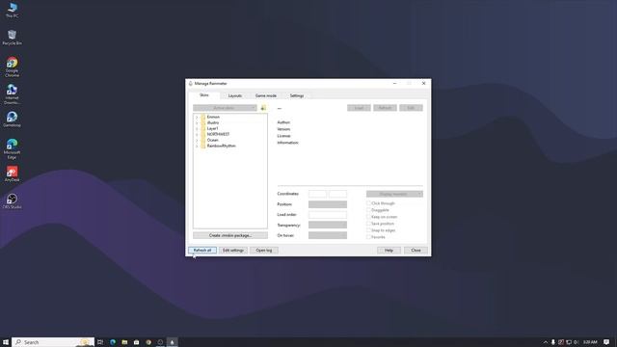This screenshot has height=347, width=617.
Task: Toggle the Click through checkbox
Action: (x=368, y=203)
